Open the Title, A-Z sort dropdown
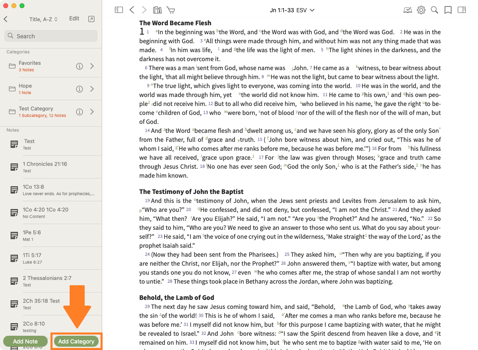478x350 pixels. pyautogui.click(x=44, y=19)
